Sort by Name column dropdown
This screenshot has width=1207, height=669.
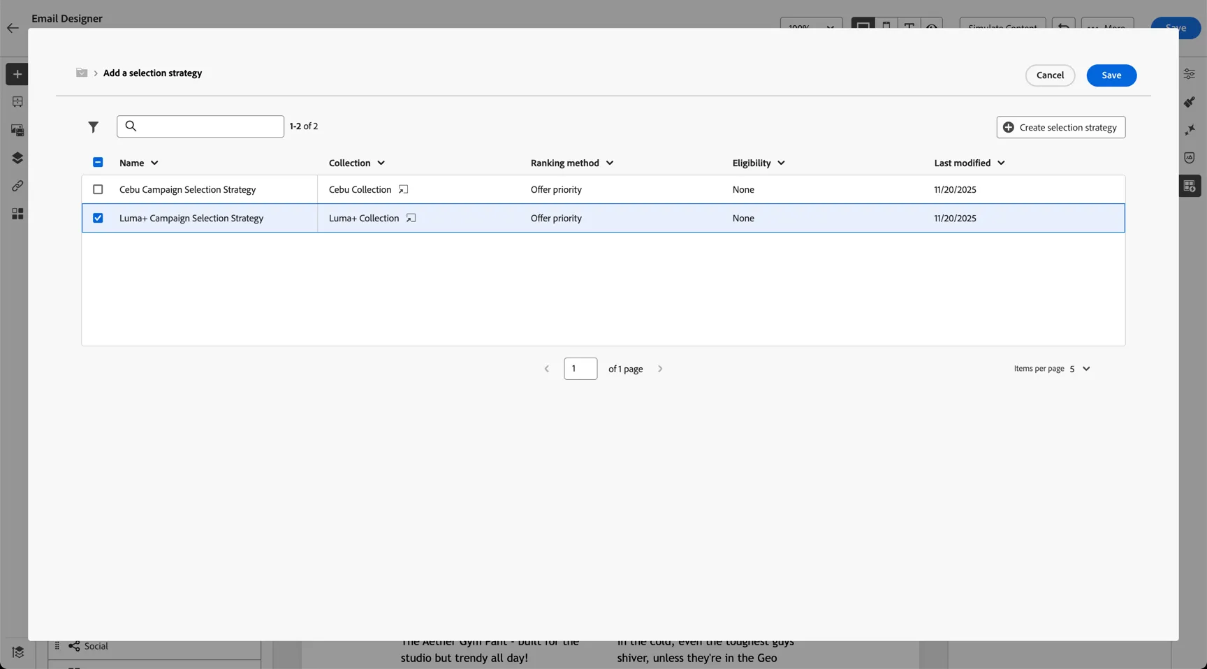(x=154, y=163)
